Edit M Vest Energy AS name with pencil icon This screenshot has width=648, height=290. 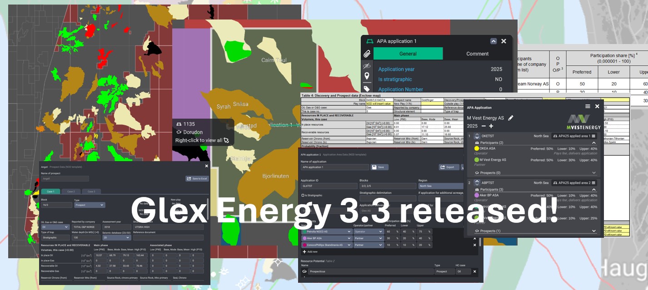pyautogui.click(x=511, y=118)
